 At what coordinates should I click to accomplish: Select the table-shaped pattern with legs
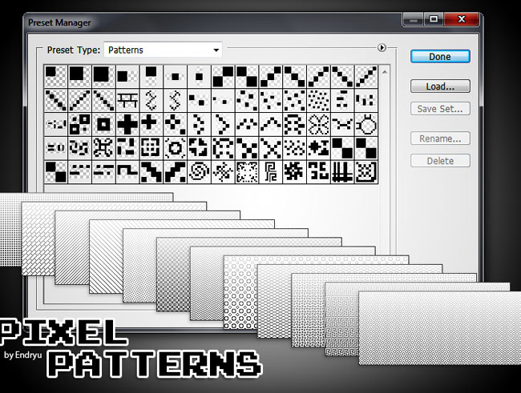coord(127,100)
